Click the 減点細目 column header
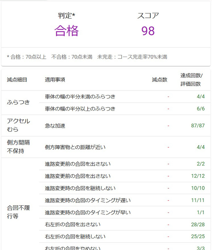 pyautogui.click(x=17, y=80)
